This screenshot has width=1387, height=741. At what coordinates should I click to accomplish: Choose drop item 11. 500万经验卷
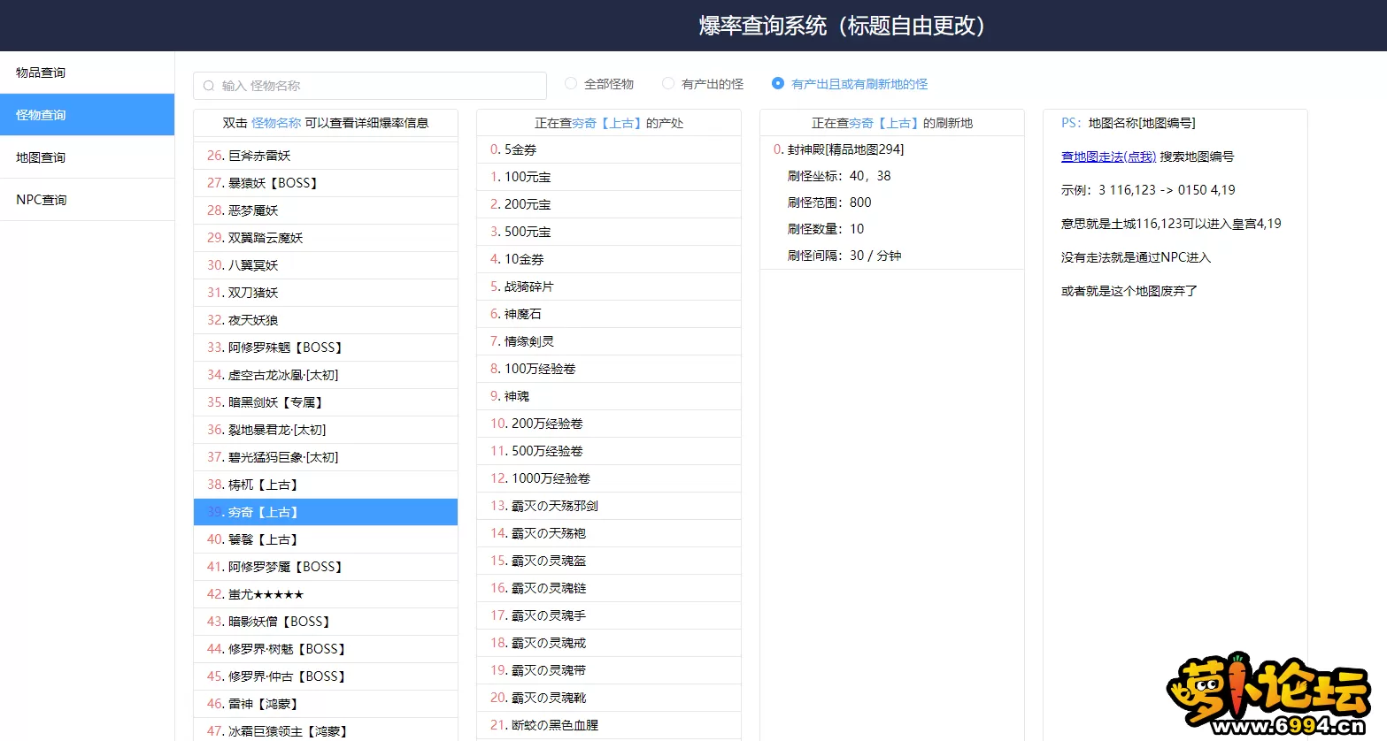[x=609, y=451]
